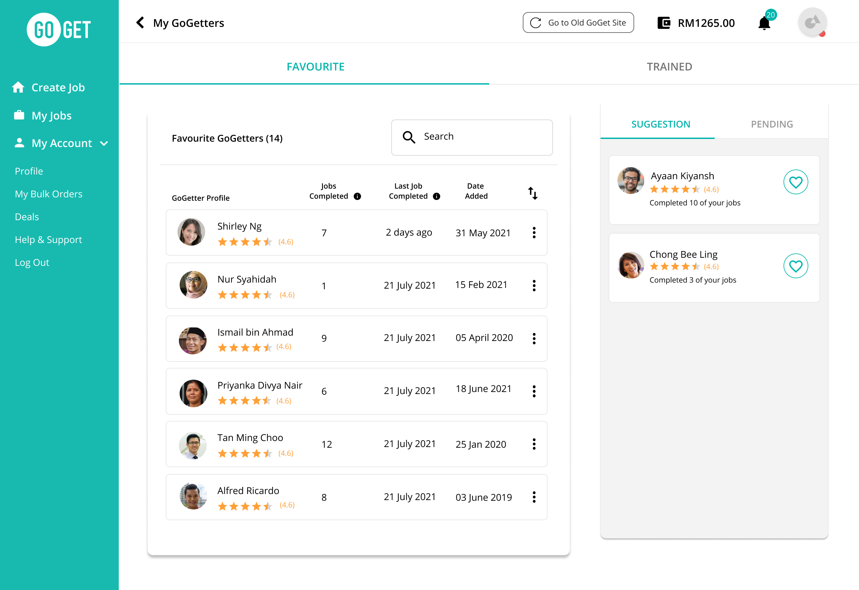Click Tan Ming Choo's profile photo
Viewport: 859px width, 590px height.
click(x=193, y=446)
